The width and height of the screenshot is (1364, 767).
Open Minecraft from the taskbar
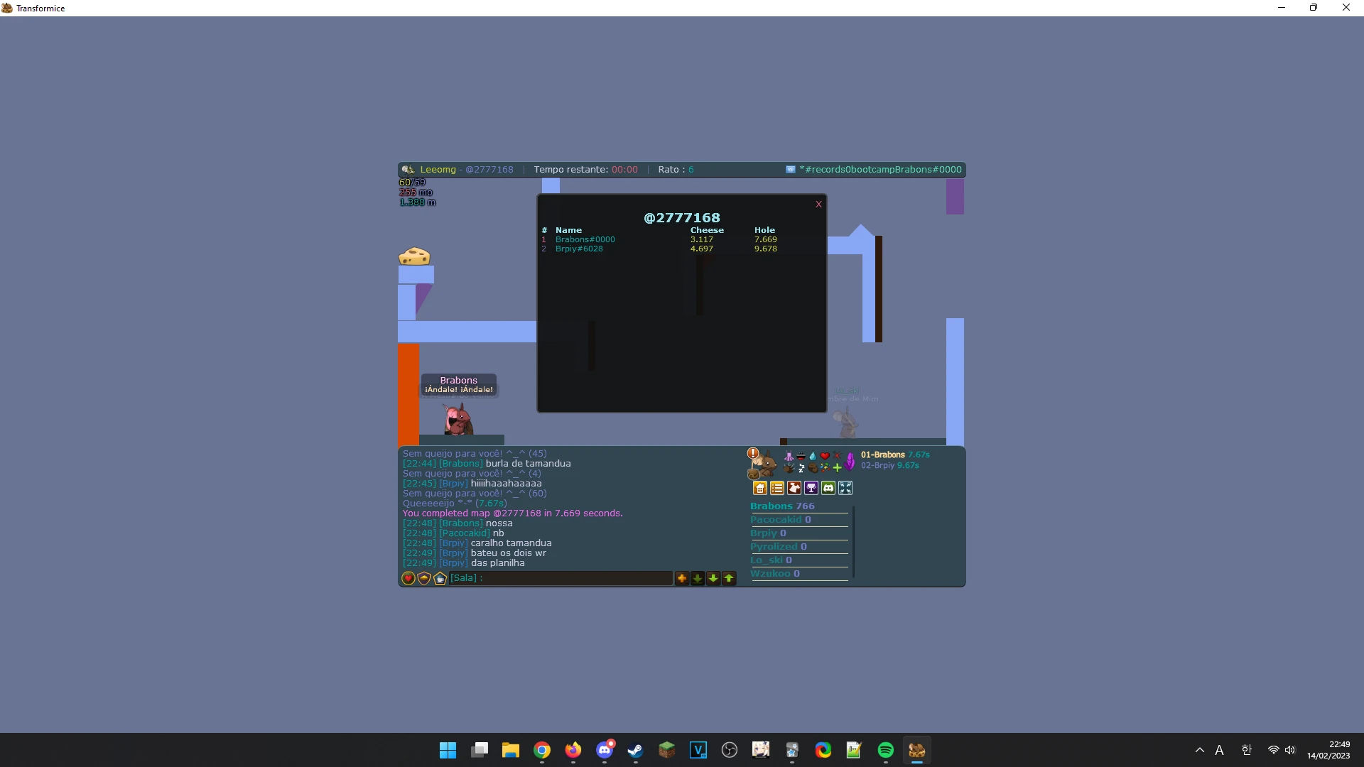tap(667, 751)
